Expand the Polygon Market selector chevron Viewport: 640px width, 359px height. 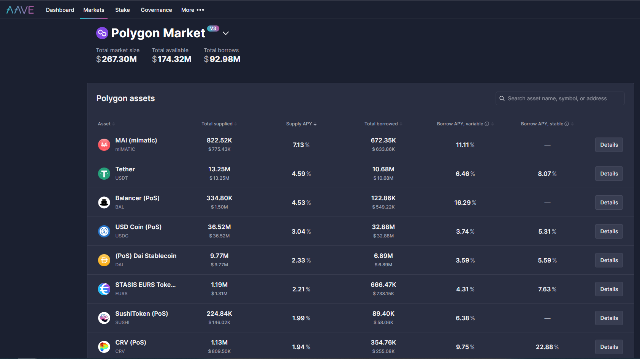(x=226, y=33)
